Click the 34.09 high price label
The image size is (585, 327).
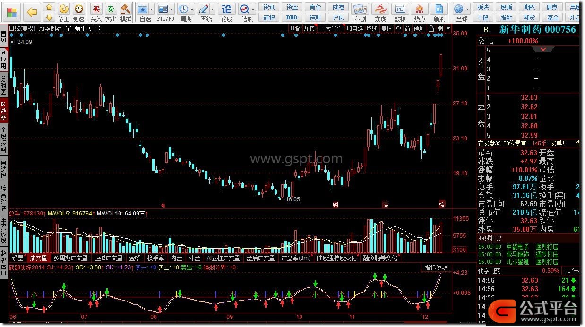tap(25, 42)
